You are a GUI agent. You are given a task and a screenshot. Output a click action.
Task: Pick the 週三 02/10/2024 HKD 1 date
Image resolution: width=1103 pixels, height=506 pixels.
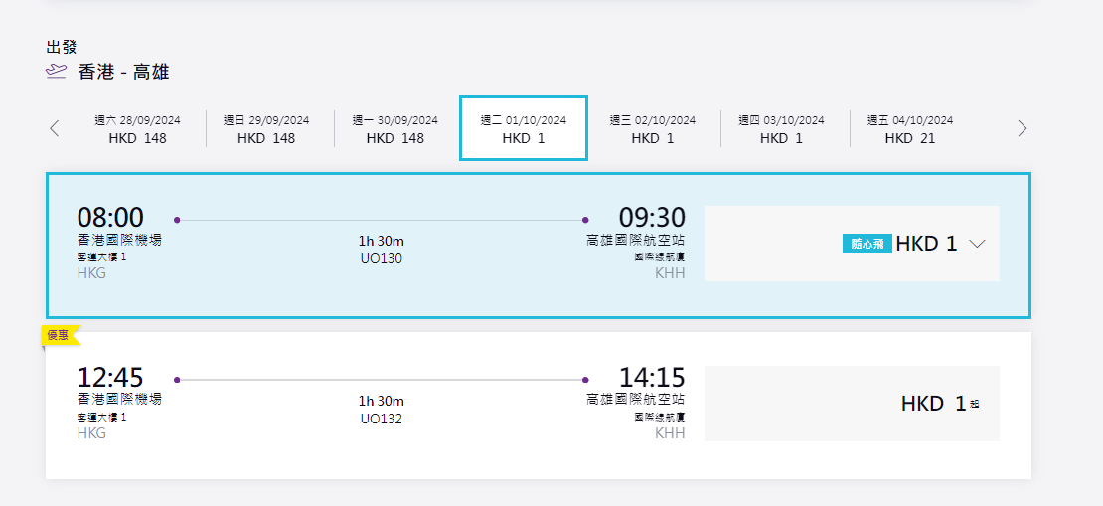coord(652,129)
